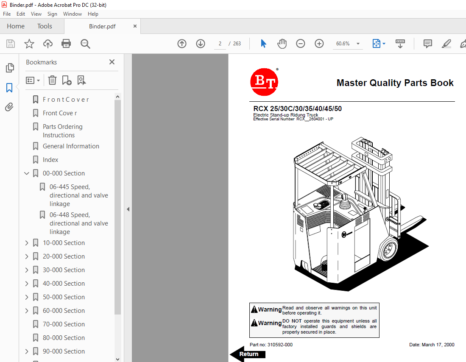The image size is (466, 362).
Task: Switch to the Tools tab
Action: pos(45,26)
